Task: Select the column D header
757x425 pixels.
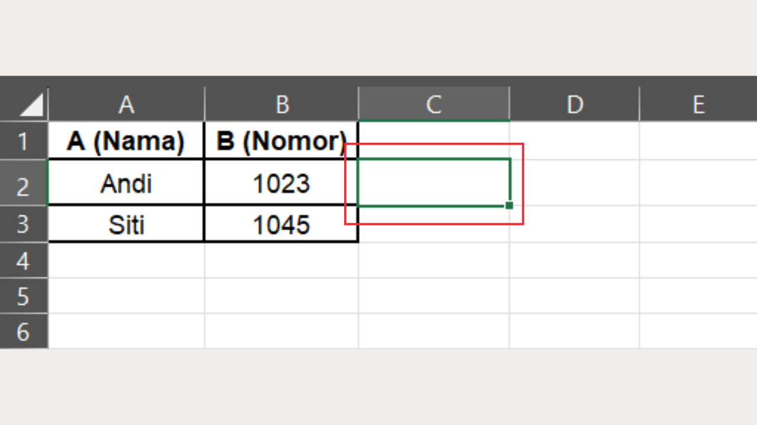Action: click(574, 104)
